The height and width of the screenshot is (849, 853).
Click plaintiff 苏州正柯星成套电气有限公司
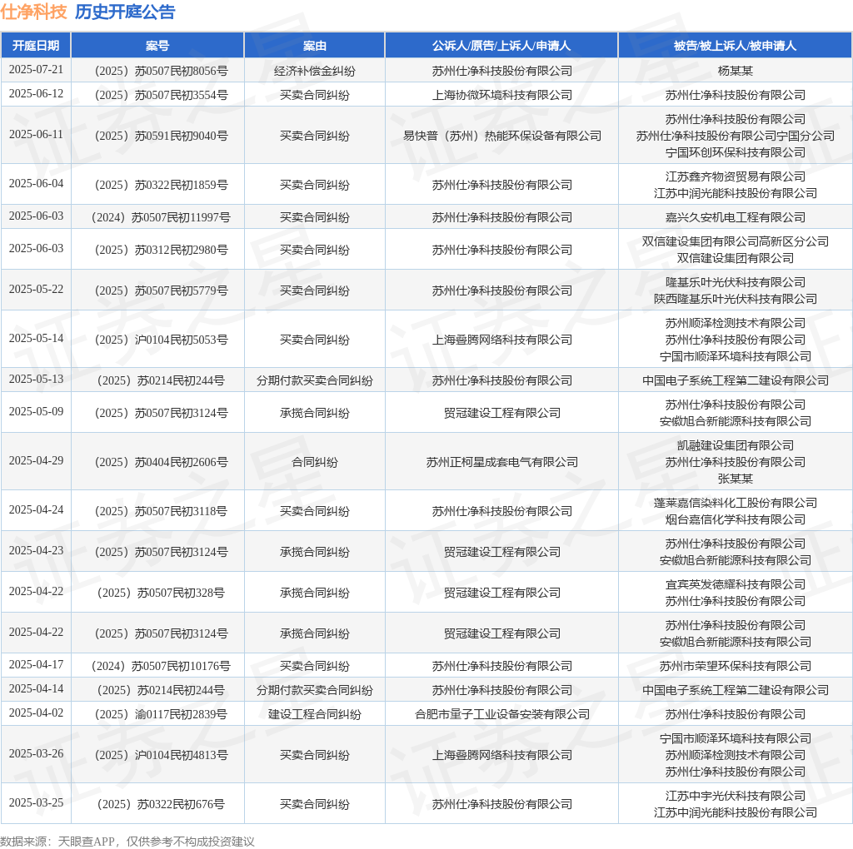pyautogui.click(x=501, y=462)
